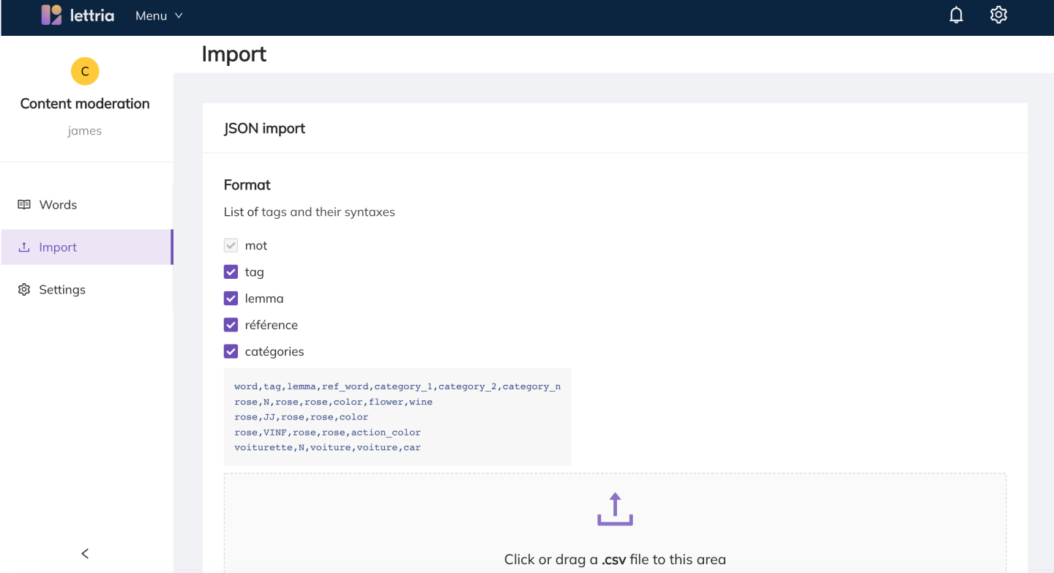The image size is (1054, 573).
Task: Uncheck the tag checkbox
Action: (x=231, y=271)
